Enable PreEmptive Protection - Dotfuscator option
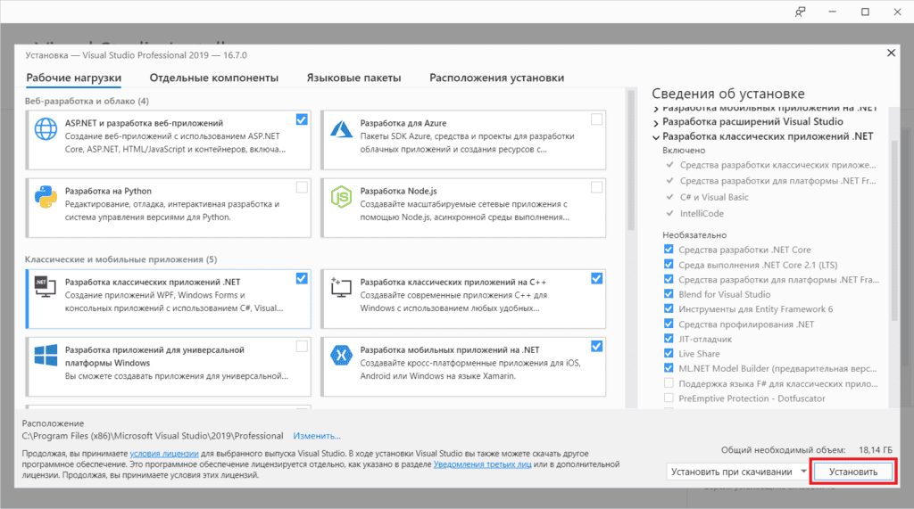The image size is (914, 509). pyautogui.click(x=669, y=398)
